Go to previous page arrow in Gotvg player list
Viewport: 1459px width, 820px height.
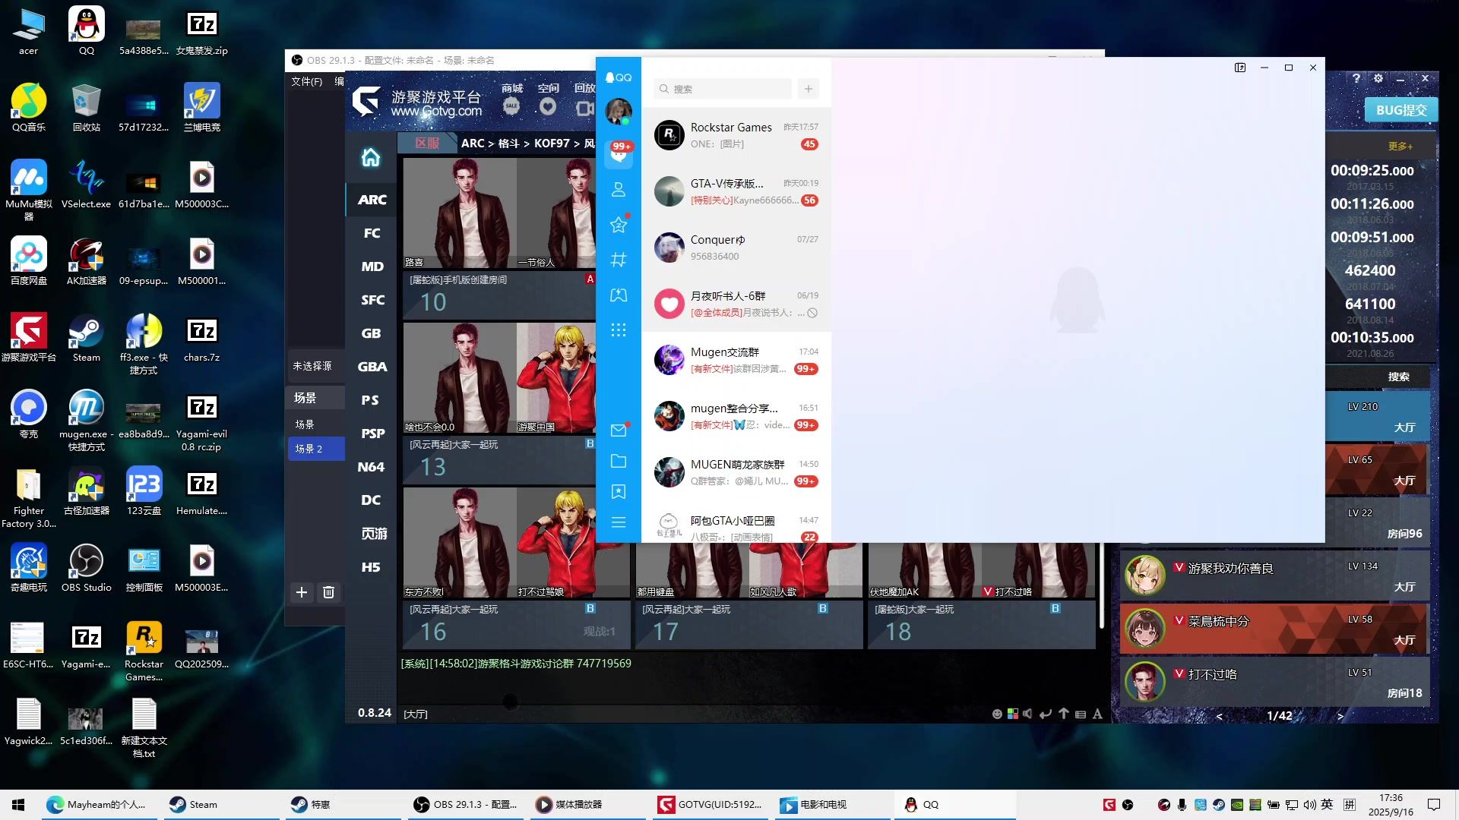[1220, 715]
